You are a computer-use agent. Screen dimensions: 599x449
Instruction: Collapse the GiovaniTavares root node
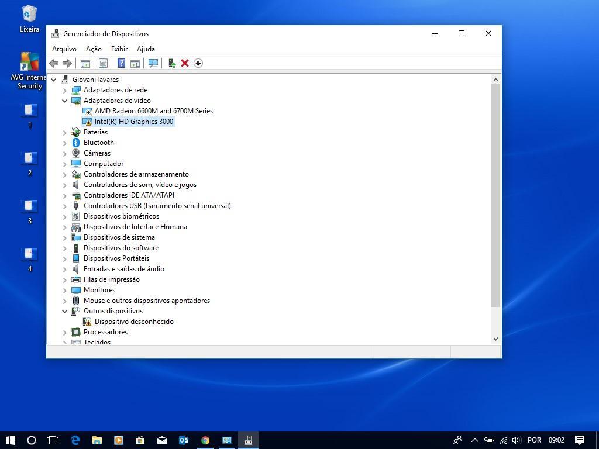click(54, 80)
